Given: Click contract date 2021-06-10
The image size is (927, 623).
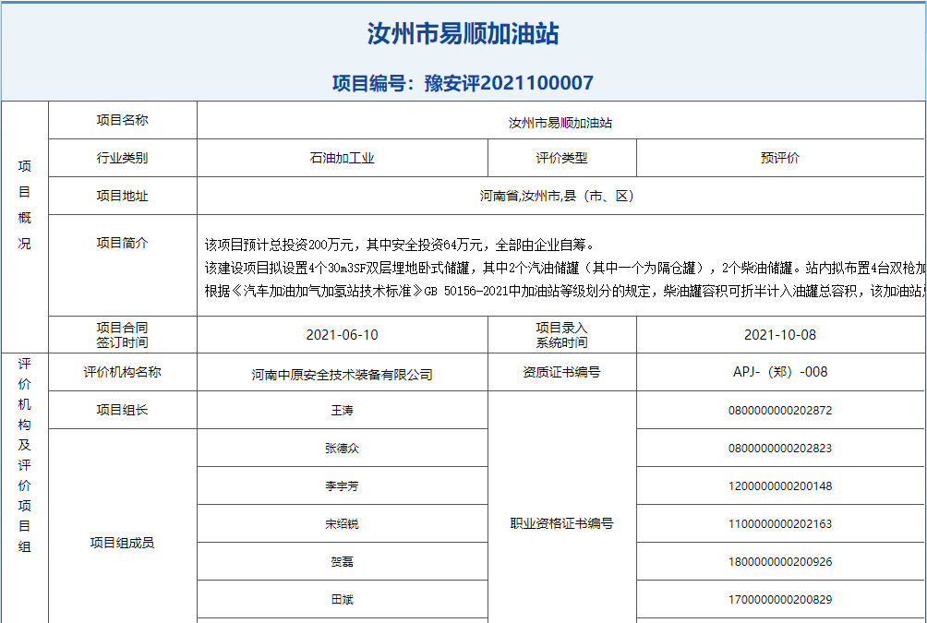Looking at the screenshot, I should coord(343,334).
